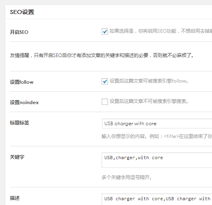
Task: Click the 关键字 label
Action: click(17, 157)
